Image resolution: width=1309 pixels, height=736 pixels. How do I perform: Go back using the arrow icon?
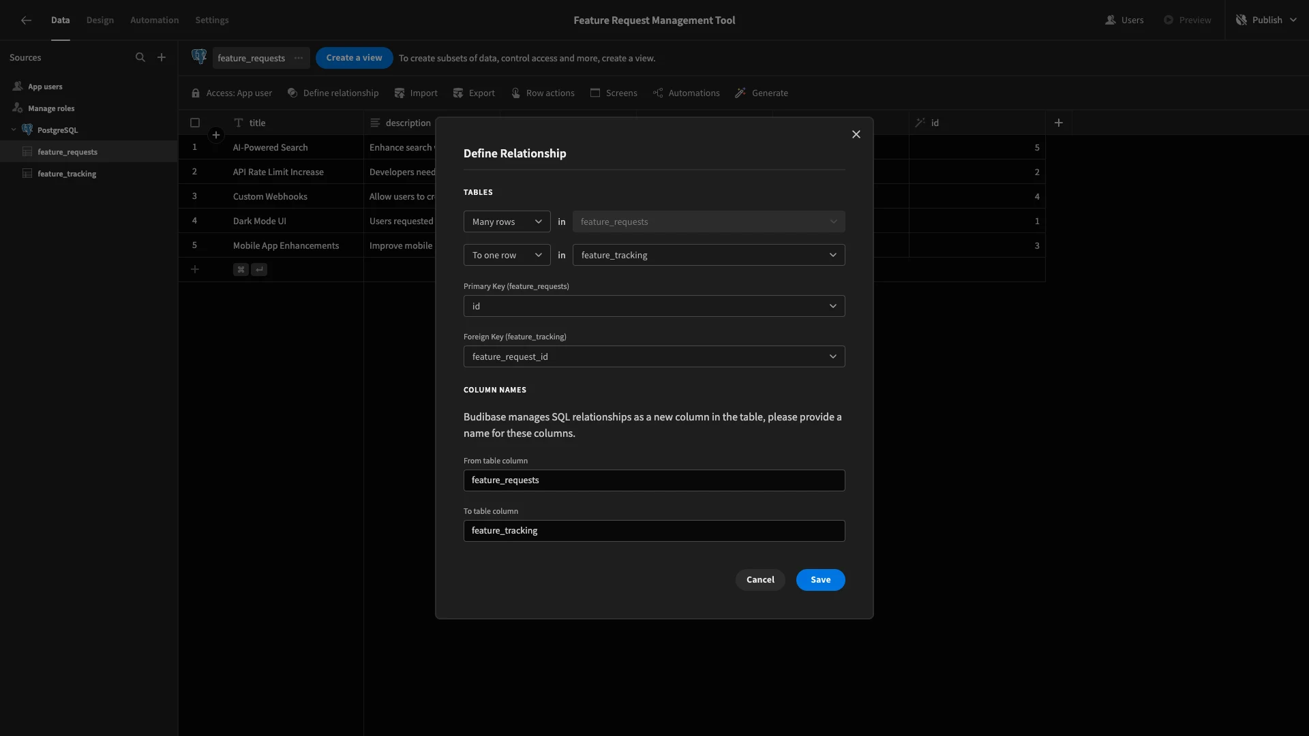26,20
